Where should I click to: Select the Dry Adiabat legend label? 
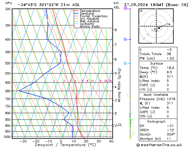click(89, 19)
